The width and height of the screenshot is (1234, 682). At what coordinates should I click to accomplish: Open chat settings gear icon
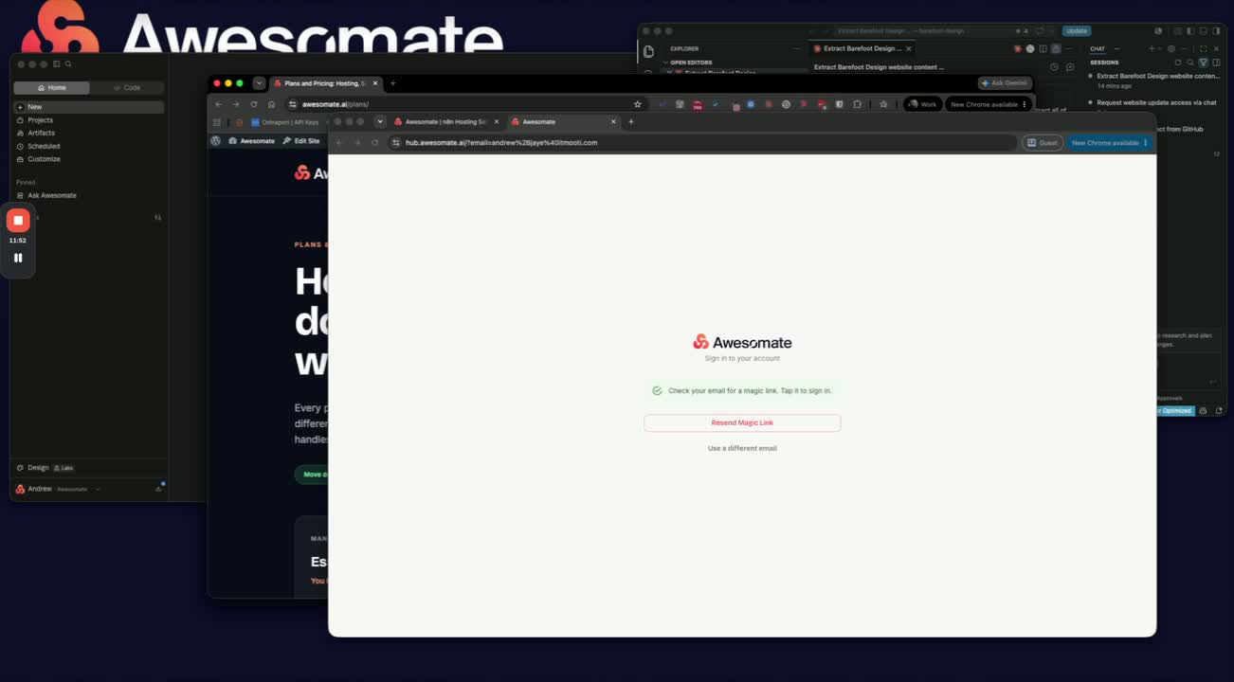tap(1171, 48)
